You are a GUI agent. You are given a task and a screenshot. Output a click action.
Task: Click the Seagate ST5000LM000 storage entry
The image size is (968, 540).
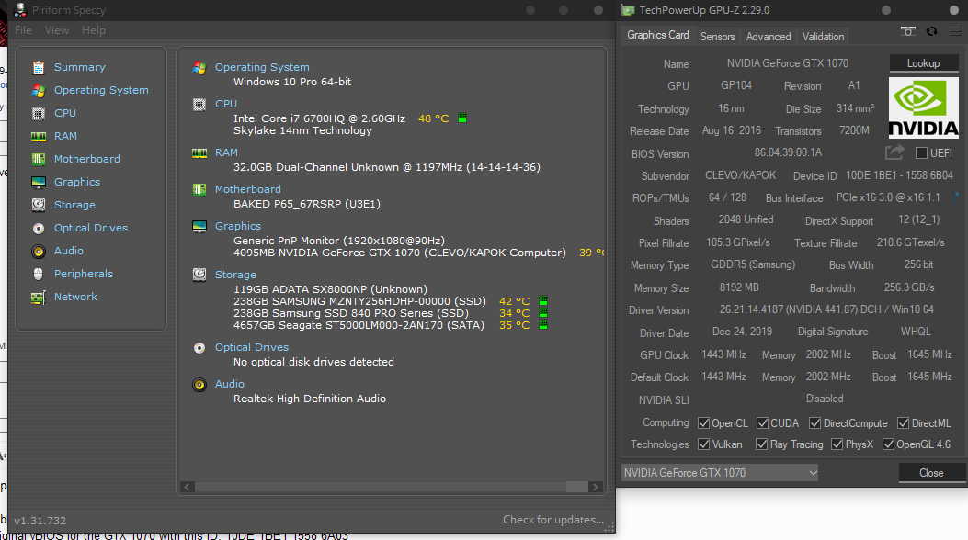click(x=359, y=325)
